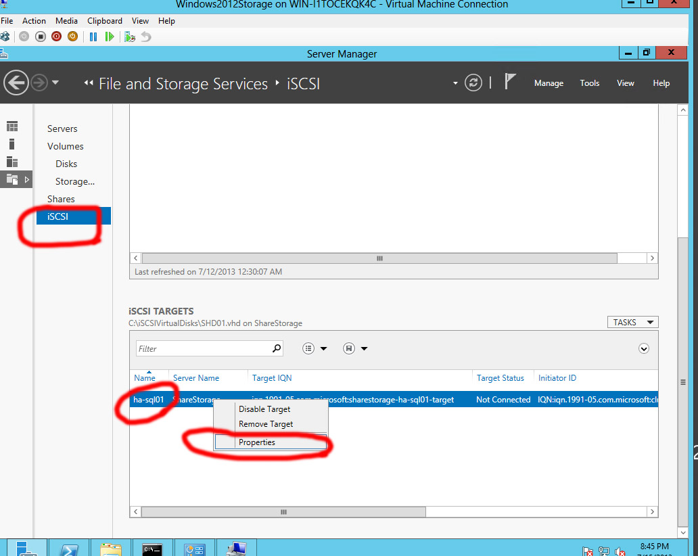Open the save query dropdown arrow
698x556 pixels.
pos(363,348)
